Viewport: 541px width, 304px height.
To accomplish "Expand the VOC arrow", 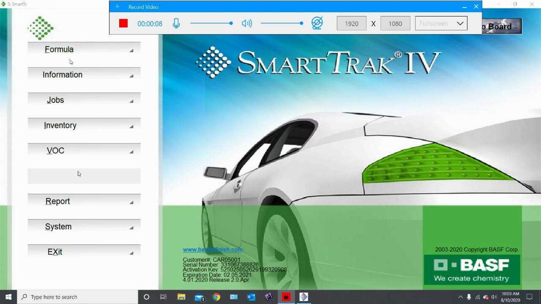I will click(131, 152).
